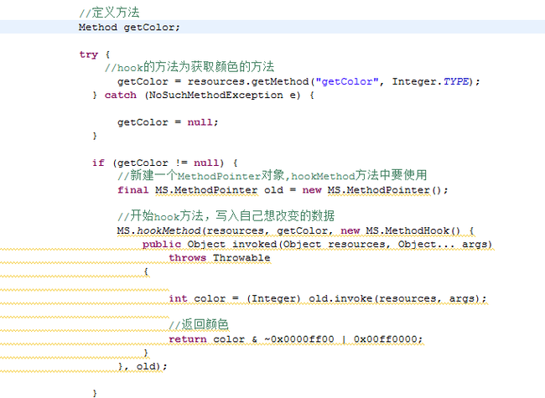The width and height of the screenshot is (545, 398).
Task: Click the "if" keyword before getColor != null
Action: [x=98, y=163]
